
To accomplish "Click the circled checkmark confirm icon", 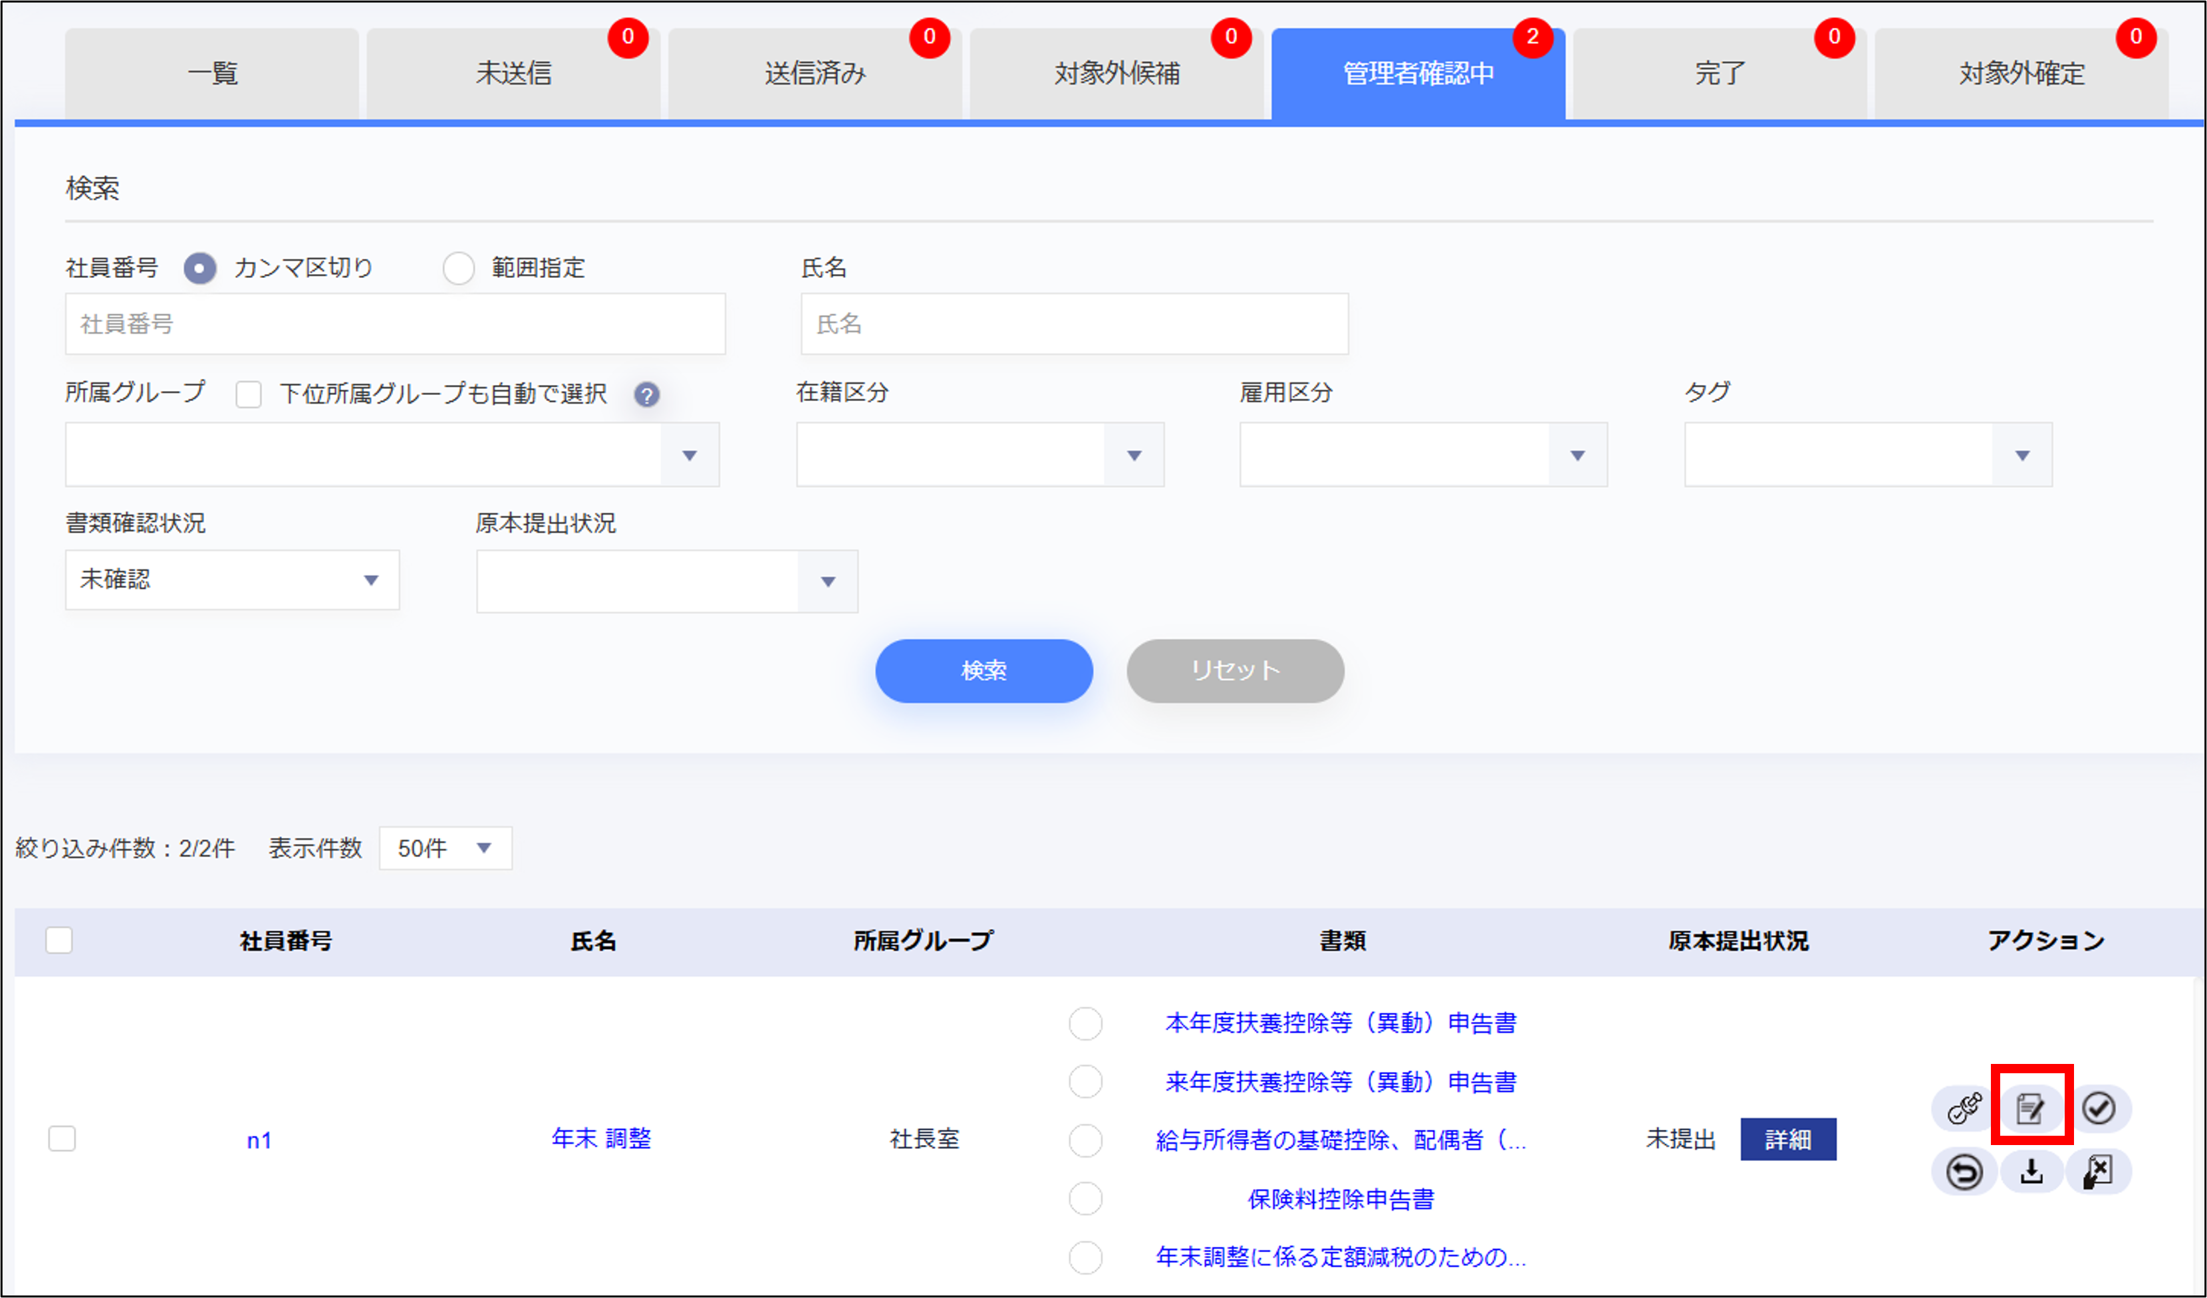I will [x=2099, y=1108].
